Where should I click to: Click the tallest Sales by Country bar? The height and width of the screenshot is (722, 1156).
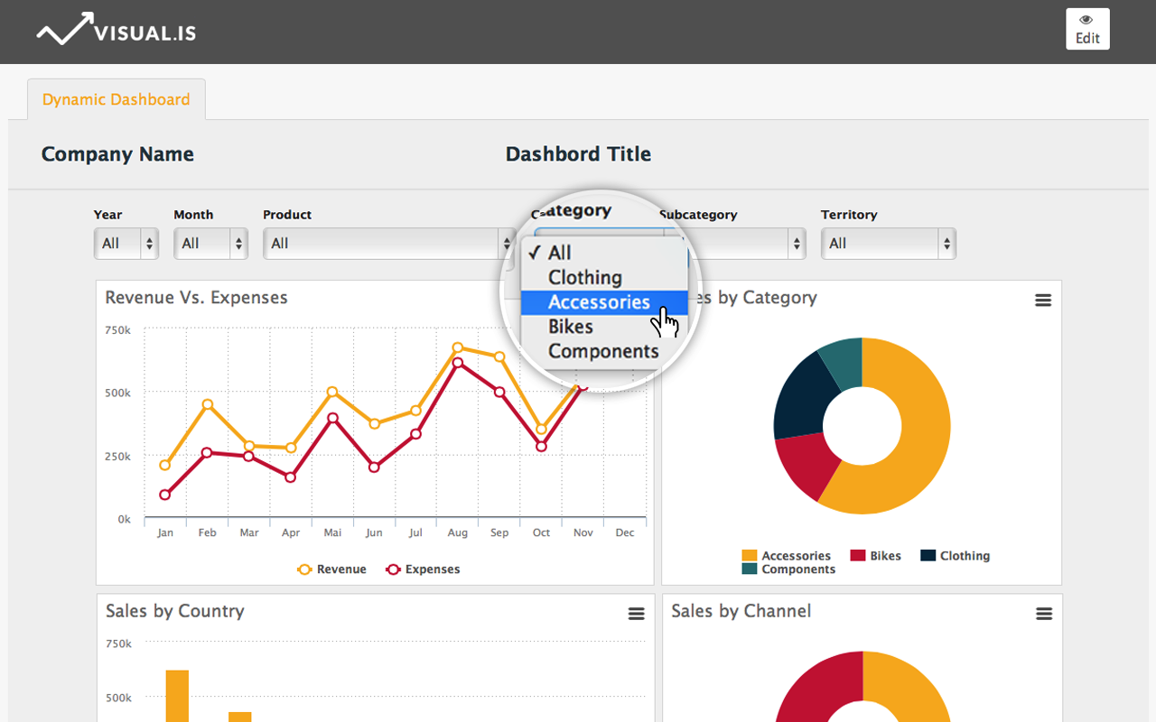tap(177, 696)
